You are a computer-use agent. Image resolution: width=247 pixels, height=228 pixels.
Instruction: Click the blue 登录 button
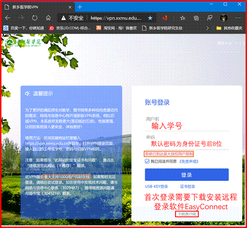tap(187, 174)
